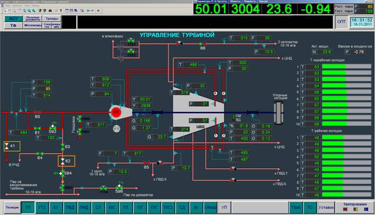The image size is (375, 215).
Task: Click the Уставки button
Action: (325, 207)
